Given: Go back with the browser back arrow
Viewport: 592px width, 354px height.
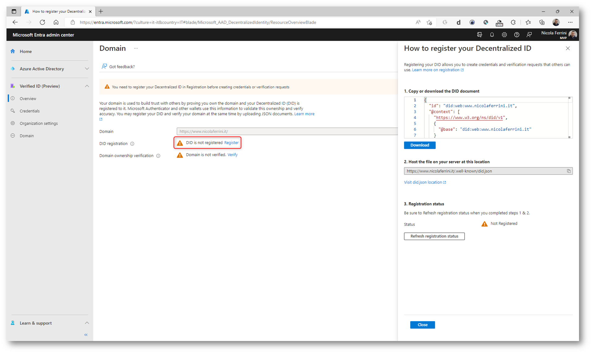Looking at the screenshot, I should [x=15, y=22].
